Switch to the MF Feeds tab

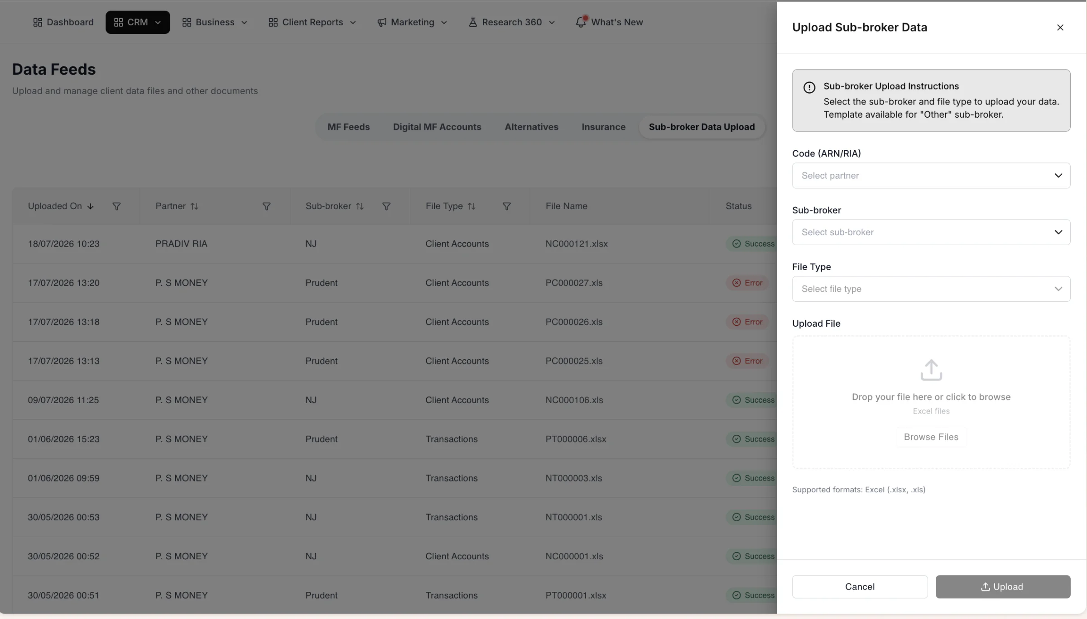[x=349, y=127]
